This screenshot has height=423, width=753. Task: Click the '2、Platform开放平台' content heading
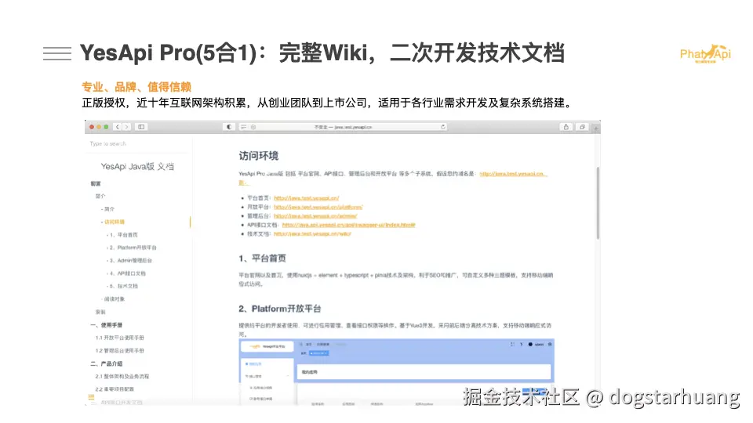(279, 309)
